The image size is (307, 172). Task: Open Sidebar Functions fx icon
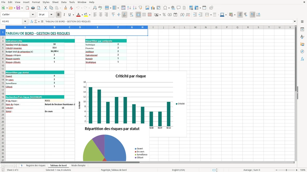tap(302, 59)
